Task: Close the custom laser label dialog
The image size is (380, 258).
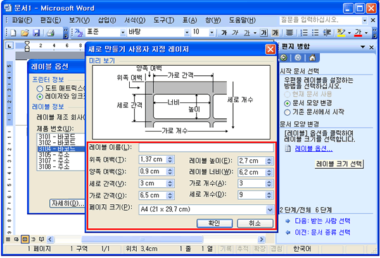Action: click(270, 49)
